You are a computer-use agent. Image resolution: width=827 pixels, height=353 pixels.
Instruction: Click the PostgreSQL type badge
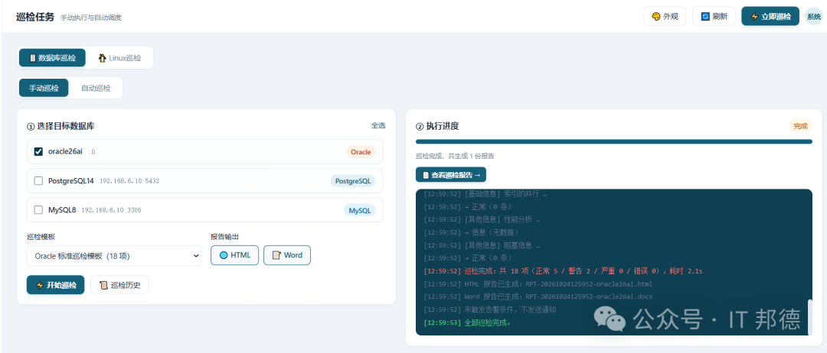(x=353, y=181)
